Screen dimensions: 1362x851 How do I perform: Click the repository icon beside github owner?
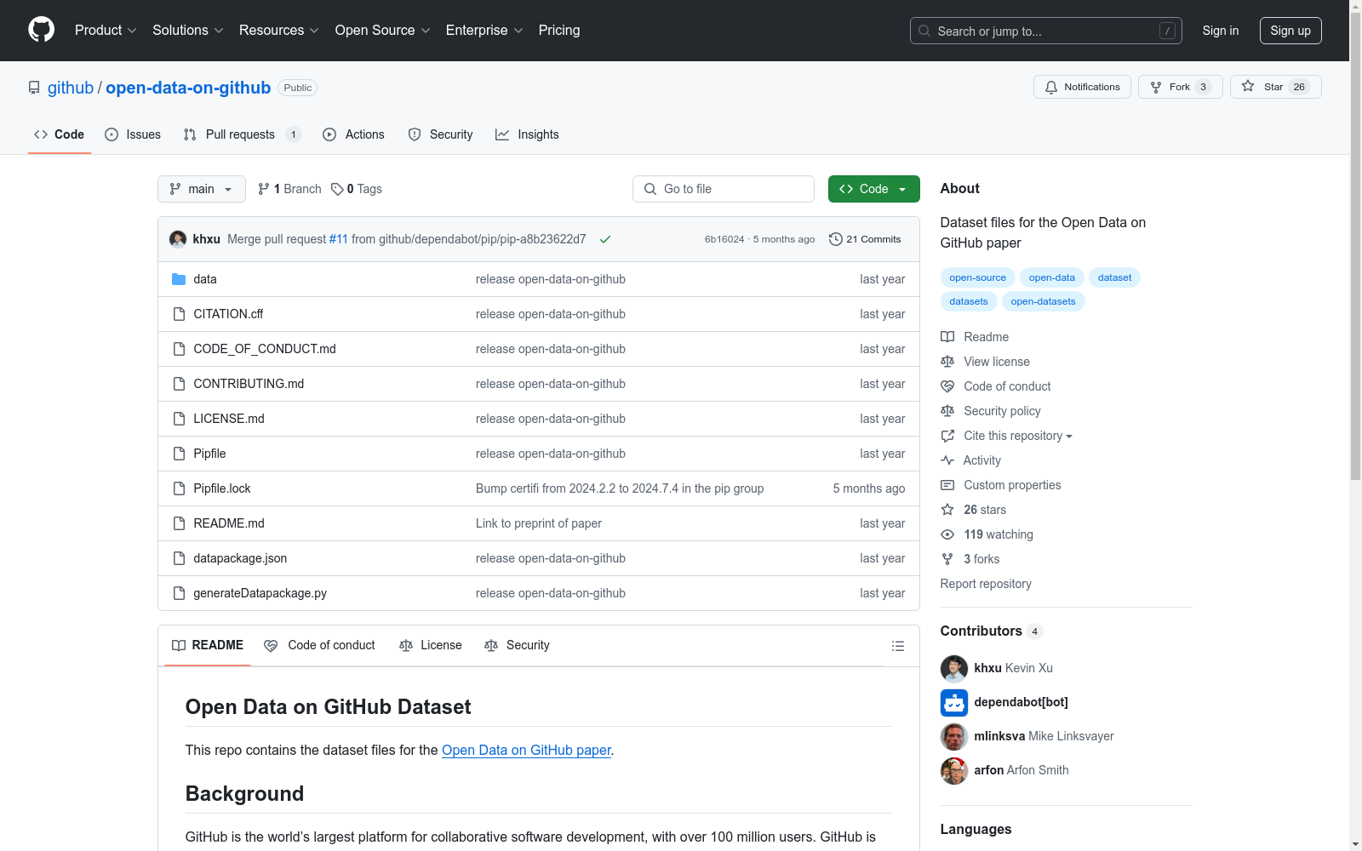click(34, 88)
